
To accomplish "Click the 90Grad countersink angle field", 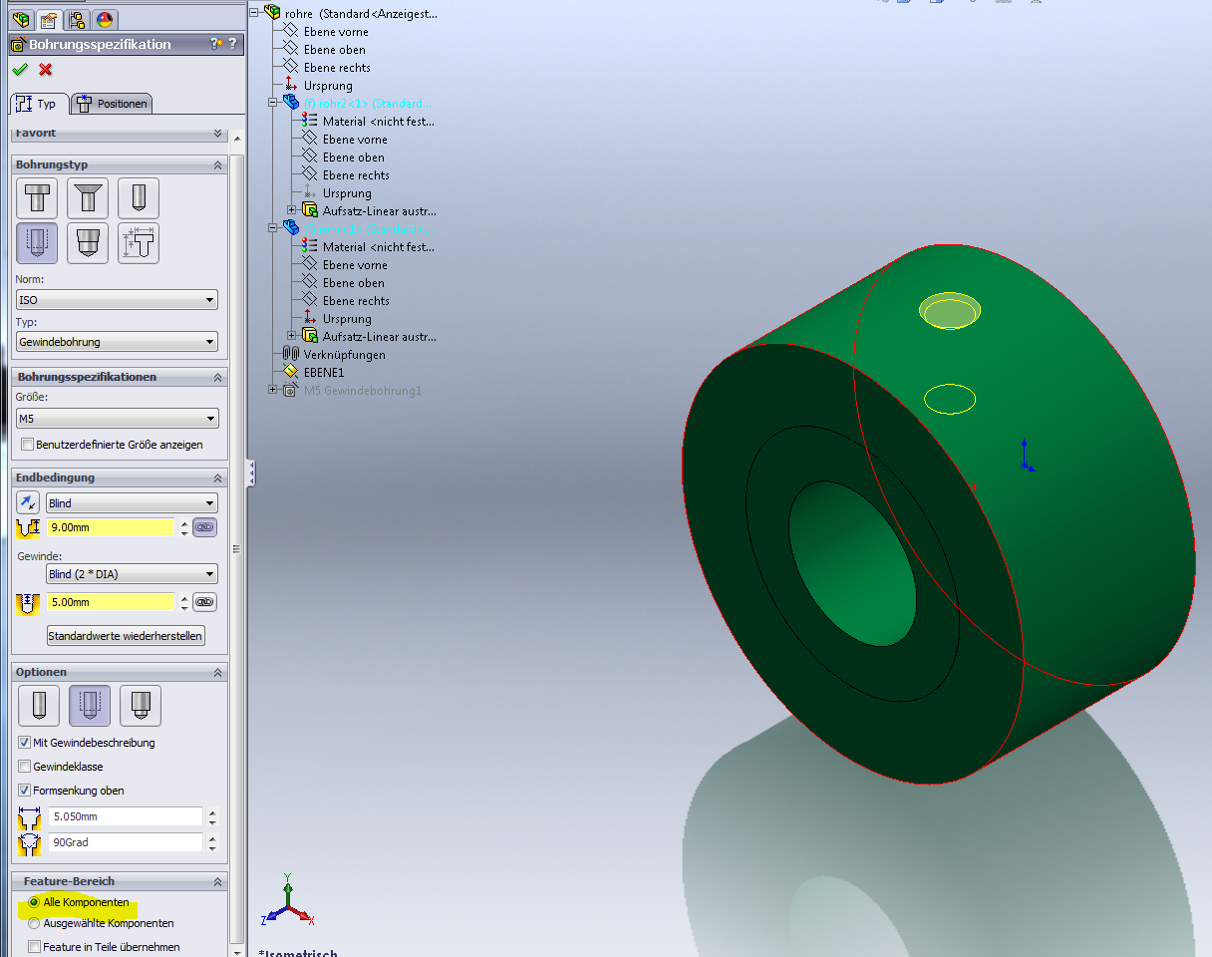I will (125, 842).
